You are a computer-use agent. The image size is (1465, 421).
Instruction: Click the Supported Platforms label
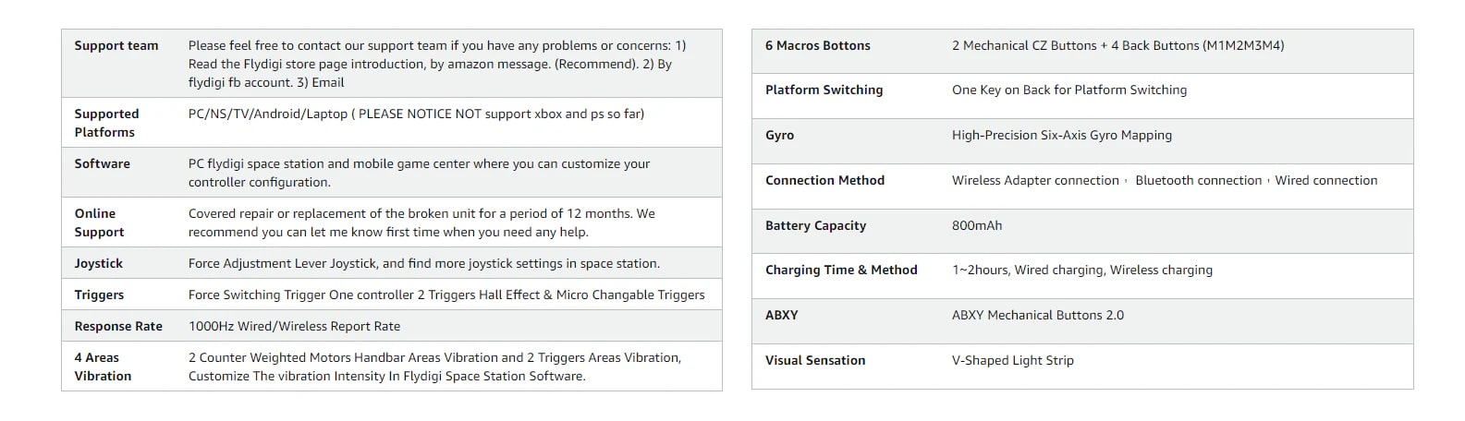point(106,123)
